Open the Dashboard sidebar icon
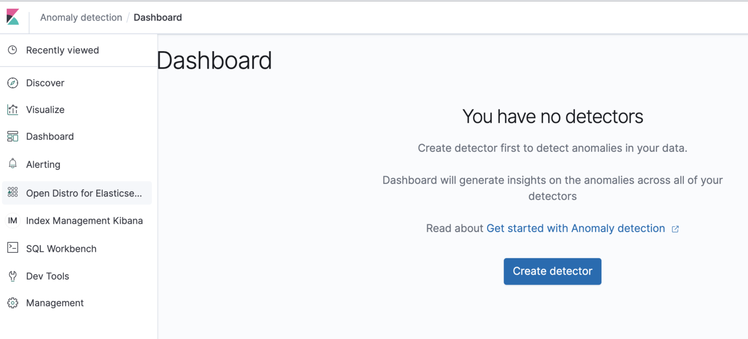Viewport: 748px width, 339px height. [x=12, y=136]
